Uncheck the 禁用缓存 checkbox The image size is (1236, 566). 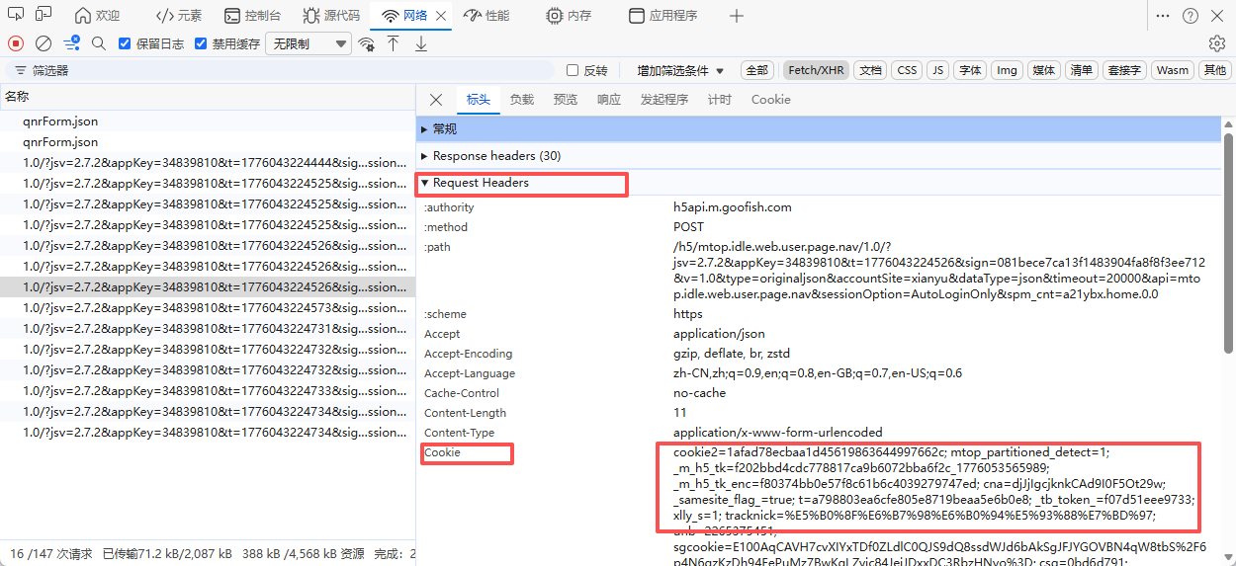(202, 43)
